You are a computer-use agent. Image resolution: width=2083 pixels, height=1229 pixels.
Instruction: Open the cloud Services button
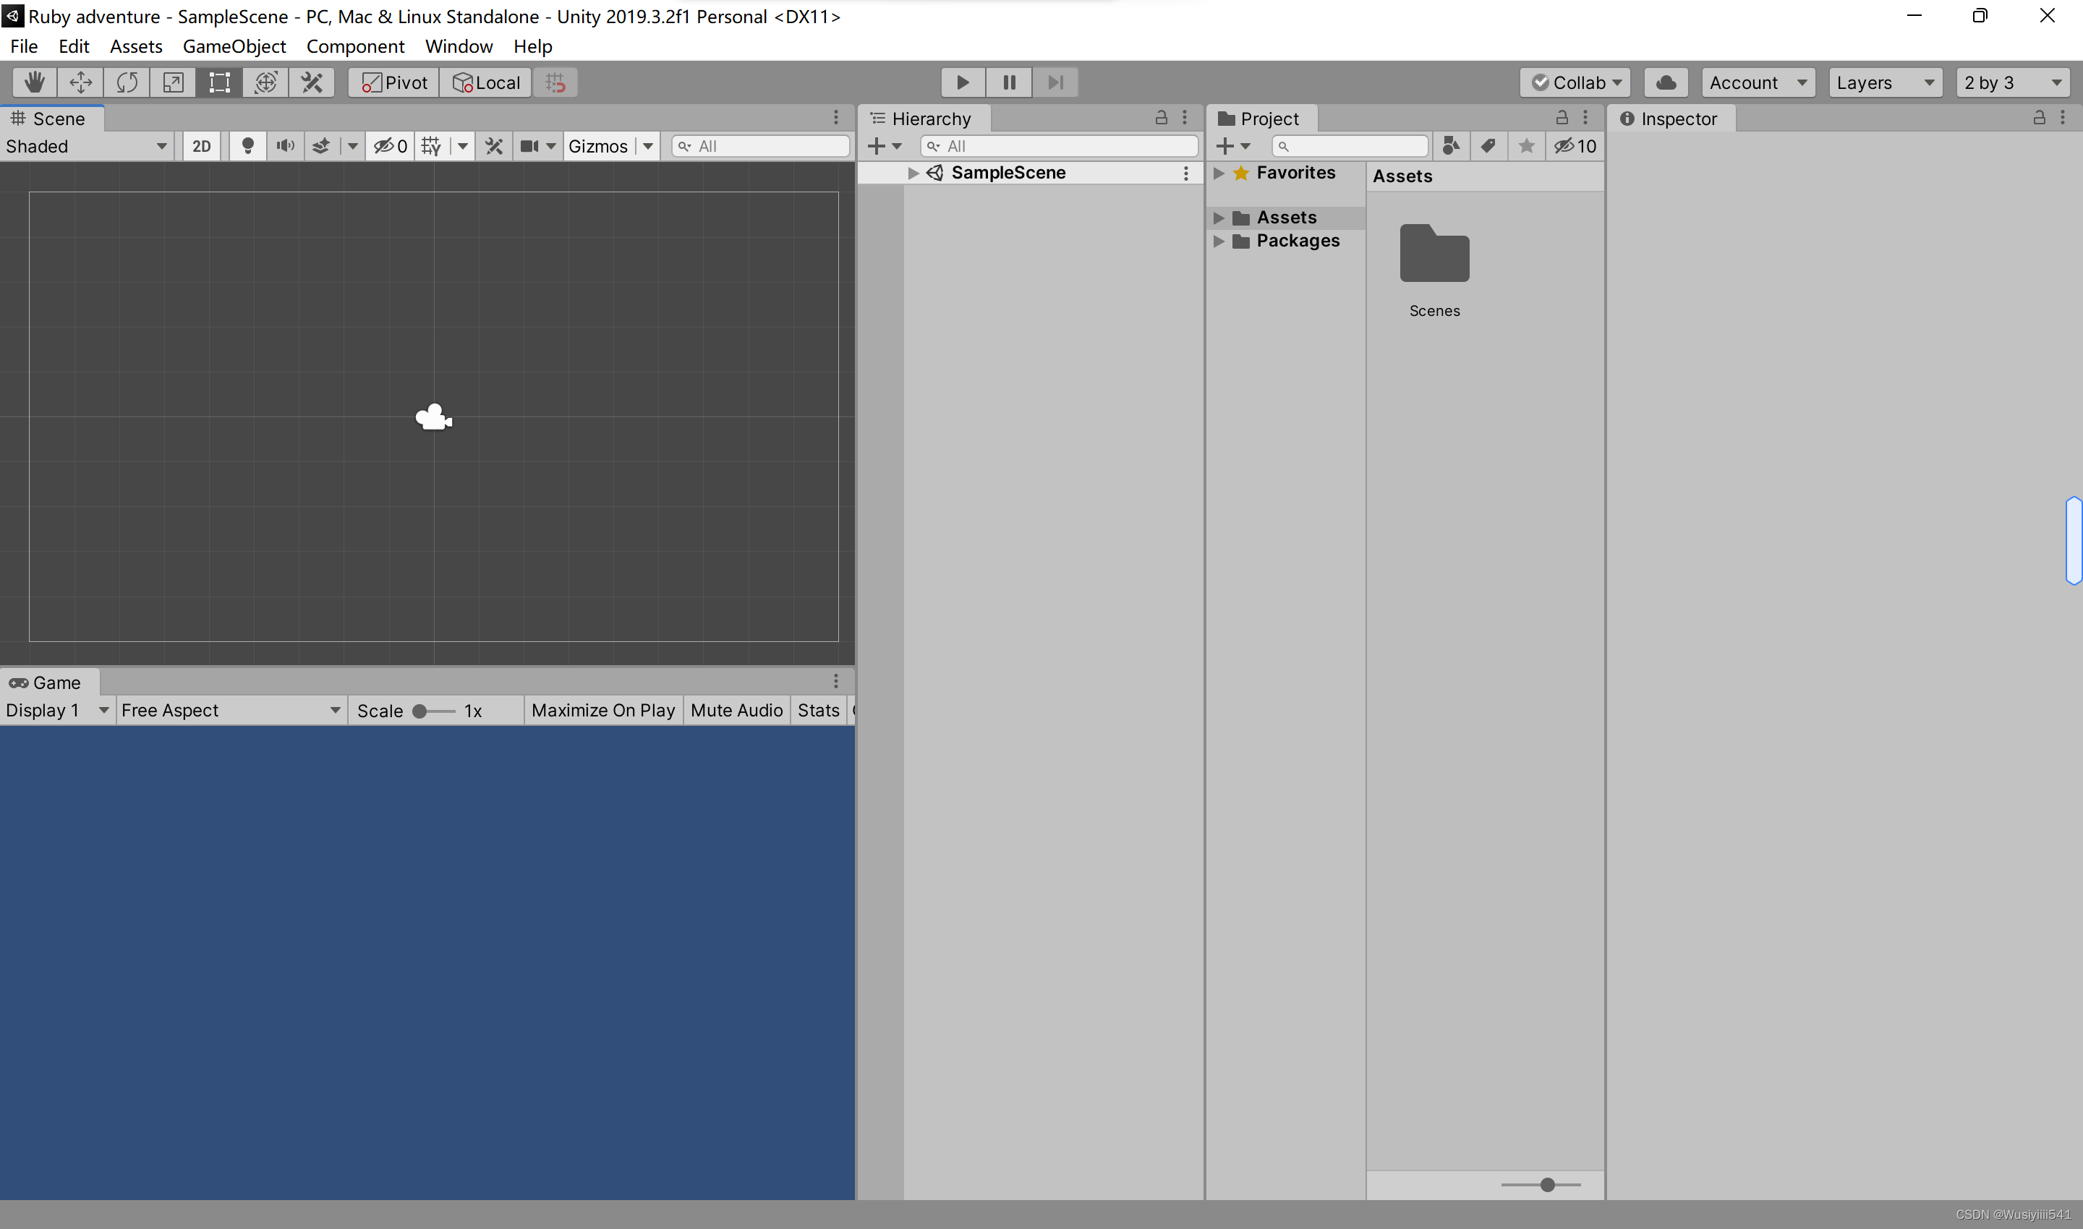pyautogui.click(x=1666, y=82)
